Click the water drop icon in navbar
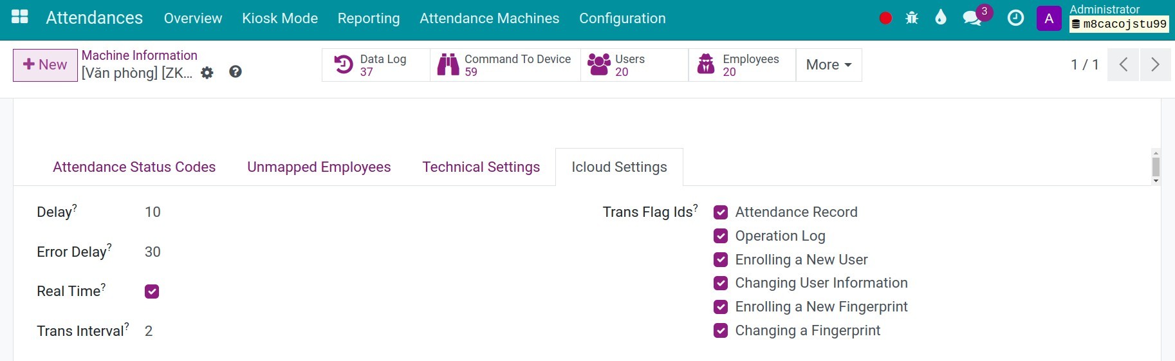The width and height of the screenshot is (1175, 361). (x=941, y=17)
